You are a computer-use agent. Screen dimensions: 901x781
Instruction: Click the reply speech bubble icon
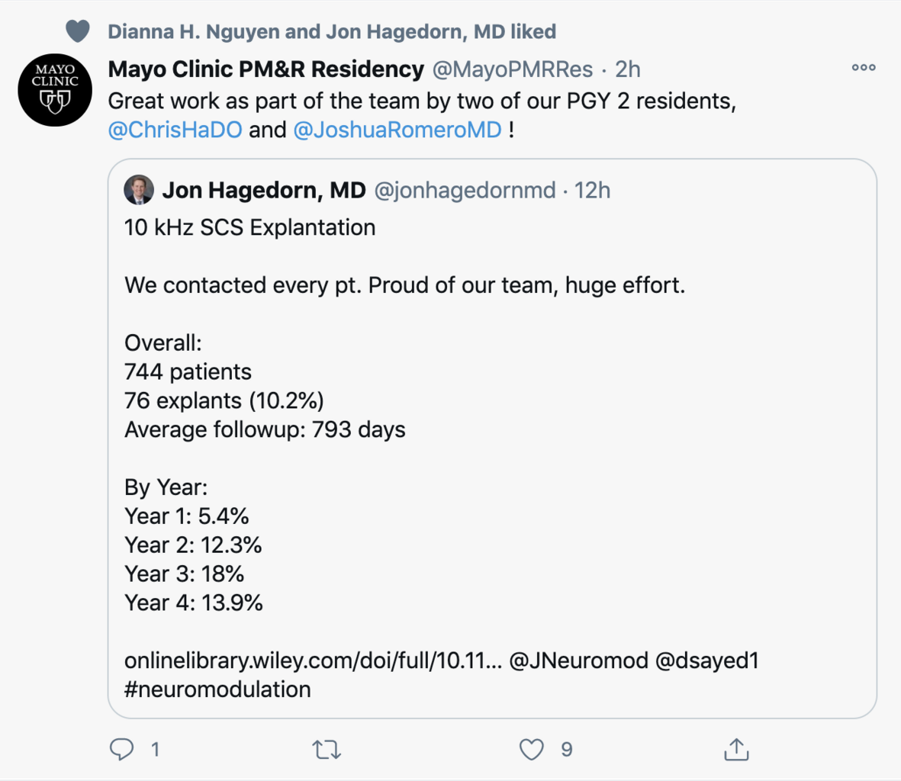click(121, 750)
